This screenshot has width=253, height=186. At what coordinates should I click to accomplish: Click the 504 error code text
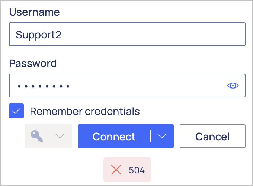[x=137, y=170]
